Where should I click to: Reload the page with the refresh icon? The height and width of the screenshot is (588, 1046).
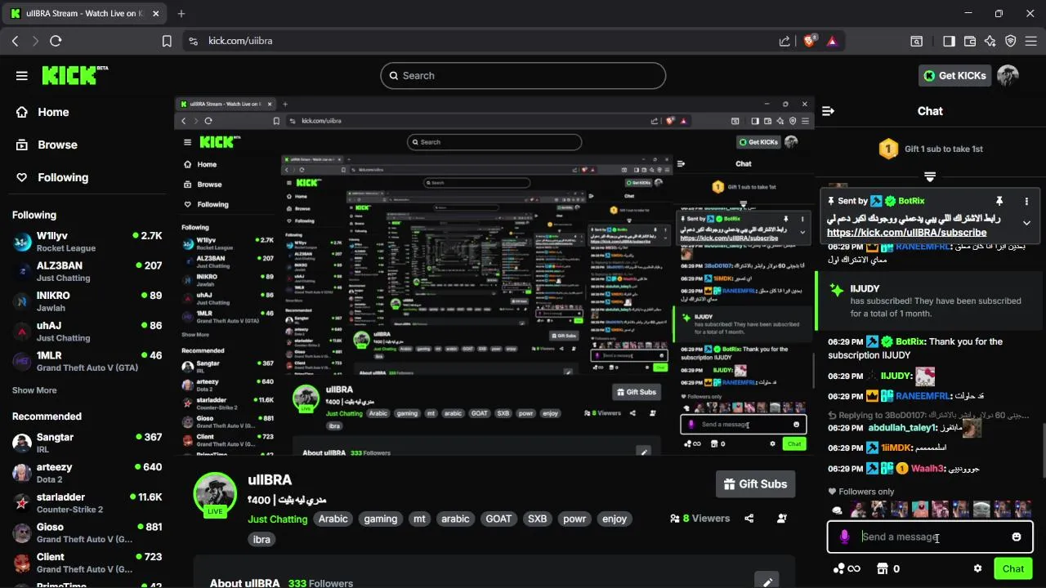pyautogui.click(x=56, y=41)
